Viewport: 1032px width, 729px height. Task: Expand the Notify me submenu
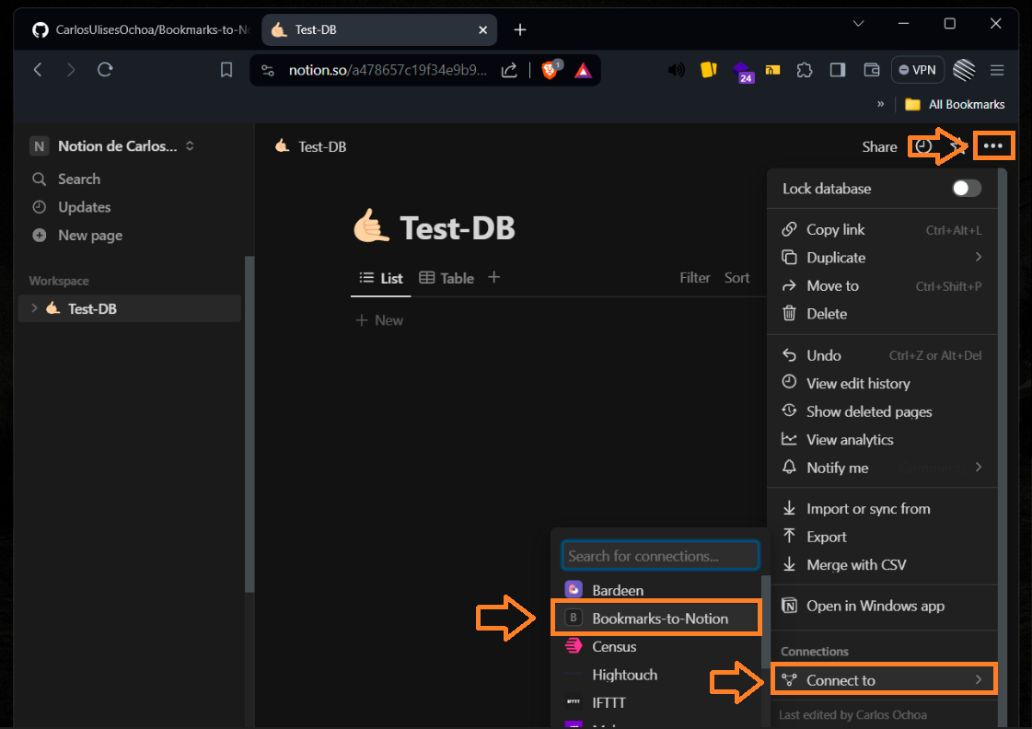[882, 468]
